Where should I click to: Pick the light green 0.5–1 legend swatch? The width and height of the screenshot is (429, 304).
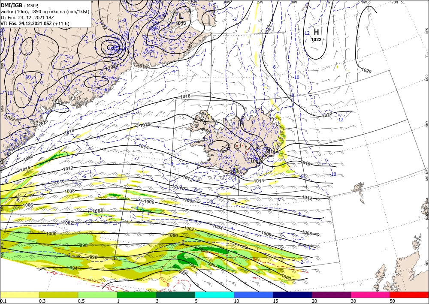97,295
